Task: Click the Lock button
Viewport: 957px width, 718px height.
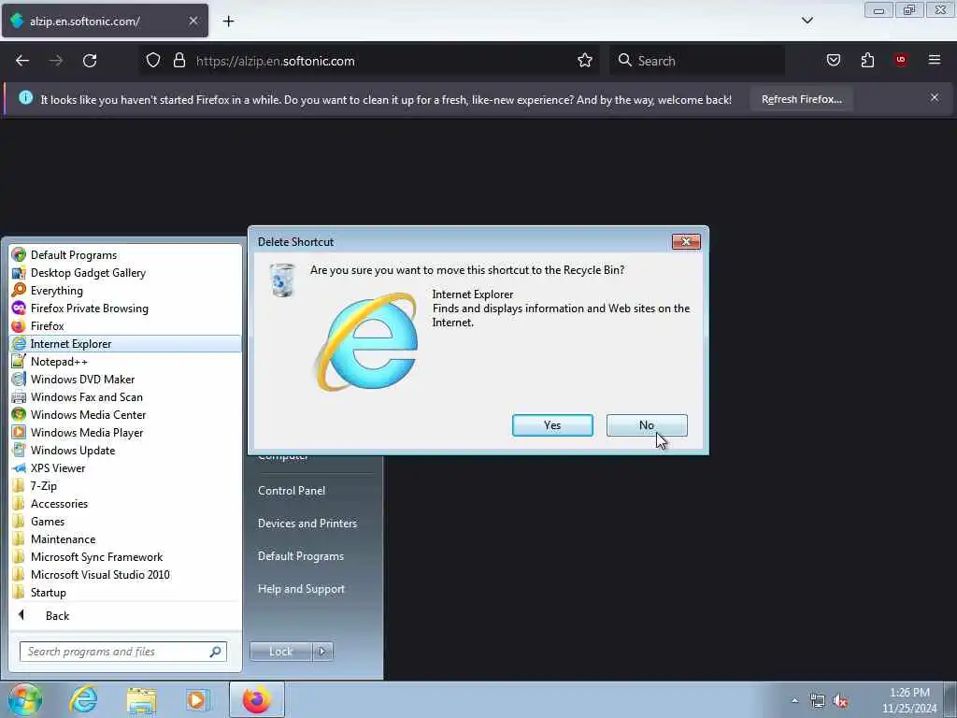Action: click(x=280, y=652)
